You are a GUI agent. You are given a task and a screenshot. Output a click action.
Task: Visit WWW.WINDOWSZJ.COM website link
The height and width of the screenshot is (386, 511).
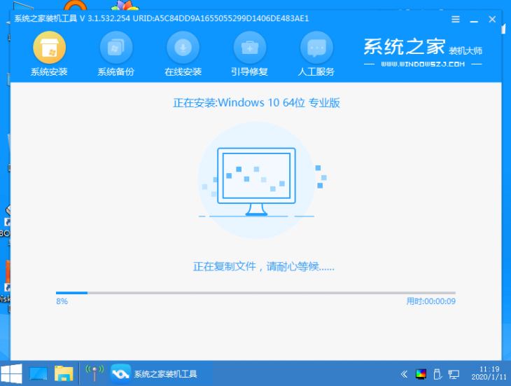tap(423, 64)
